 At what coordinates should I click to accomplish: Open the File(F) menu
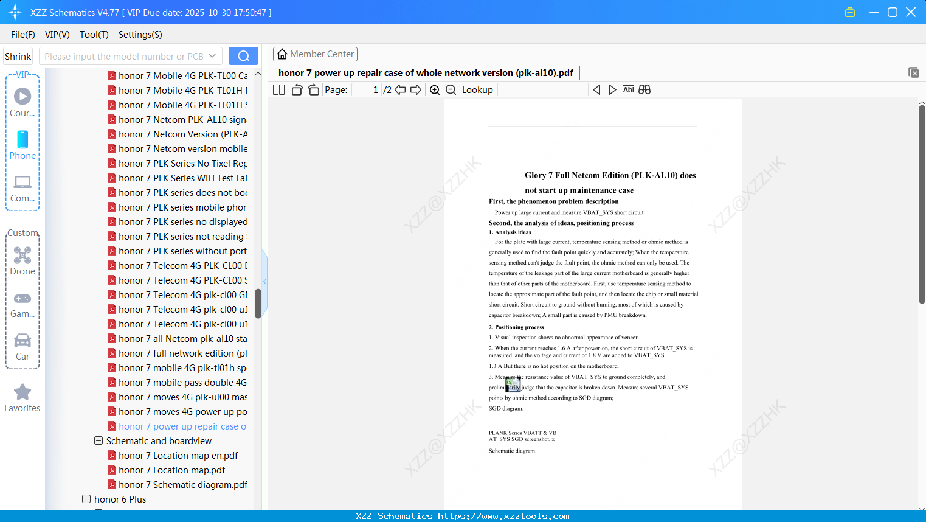coord(23,35)
